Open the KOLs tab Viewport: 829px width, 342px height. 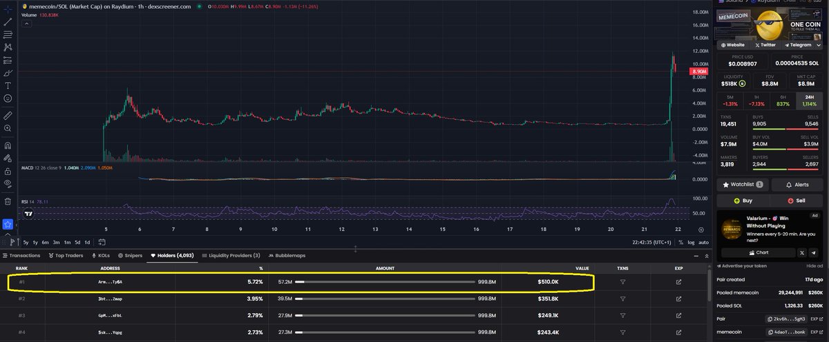[101, 255]
